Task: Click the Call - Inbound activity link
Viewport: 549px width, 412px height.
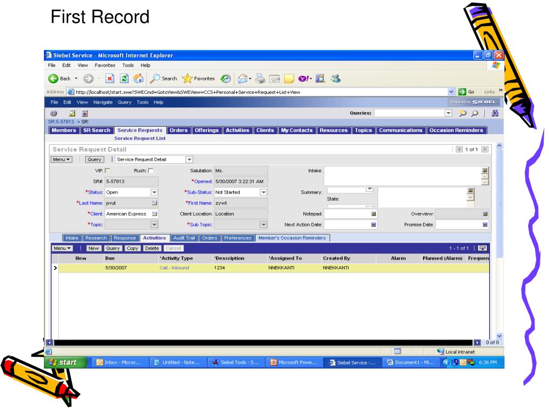Action: pos(174,268)
